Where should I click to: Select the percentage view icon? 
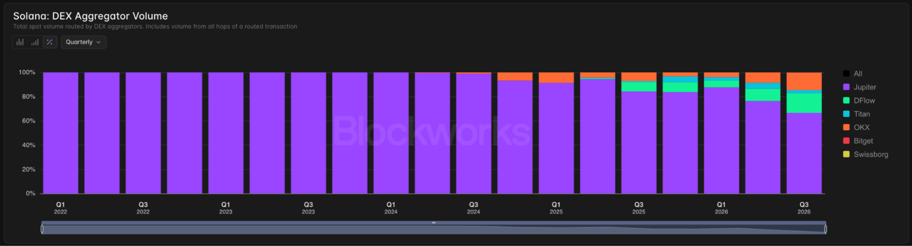tap(50, 42)
